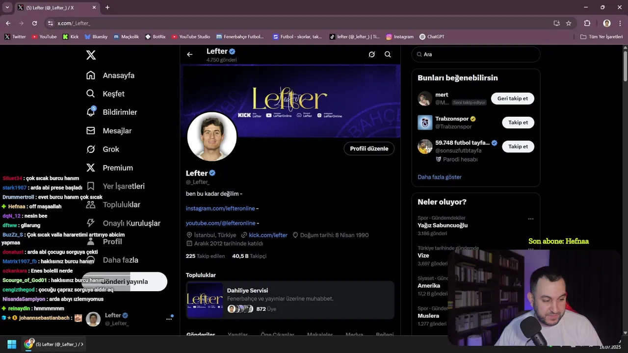The width and height of the screenshot is (628, 353).
Task: Open Grok in the sidebar
Action: tap(103, 149)
